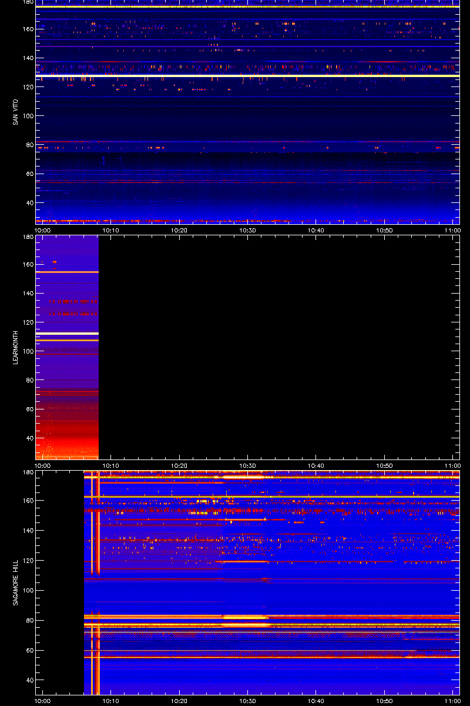Pick 10:30 on the Learmonth time axis

click(249, 465)
